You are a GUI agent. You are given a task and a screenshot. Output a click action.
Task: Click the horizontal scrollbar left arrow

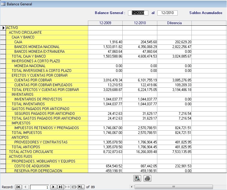[132, 187]
